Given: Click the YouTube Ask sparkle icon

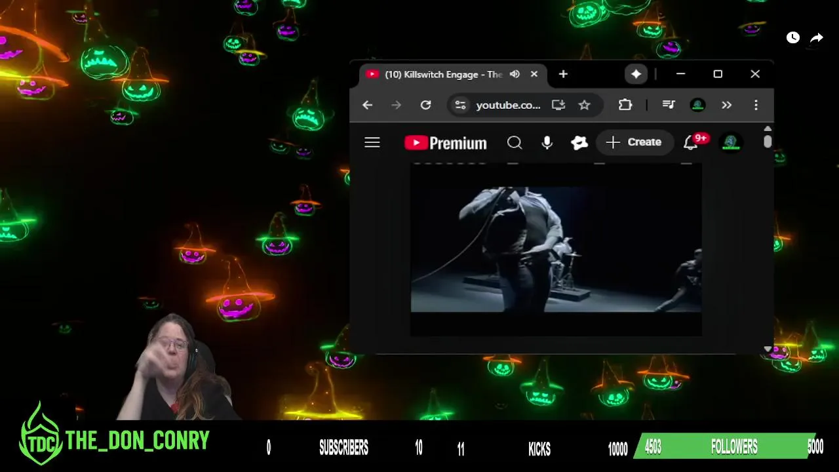Looking at the screenshot, I should pyautogui.click(x=579, y=142).
